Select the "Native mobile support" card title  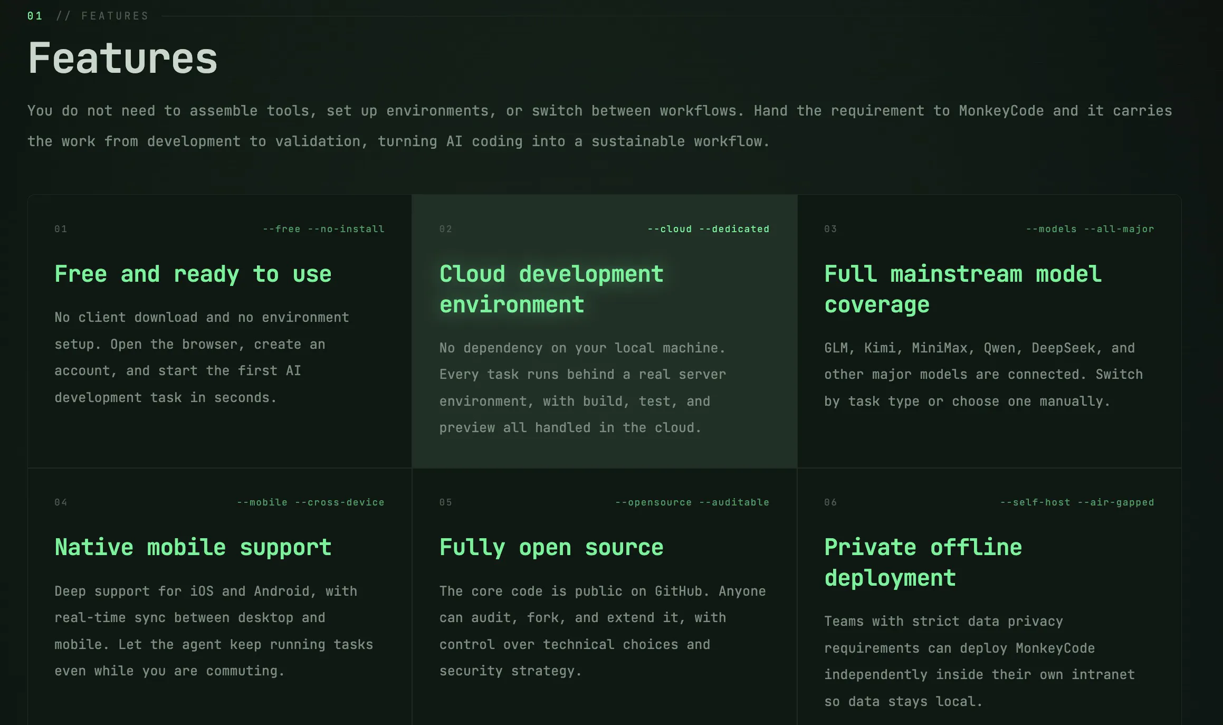[x=193, y=547]
